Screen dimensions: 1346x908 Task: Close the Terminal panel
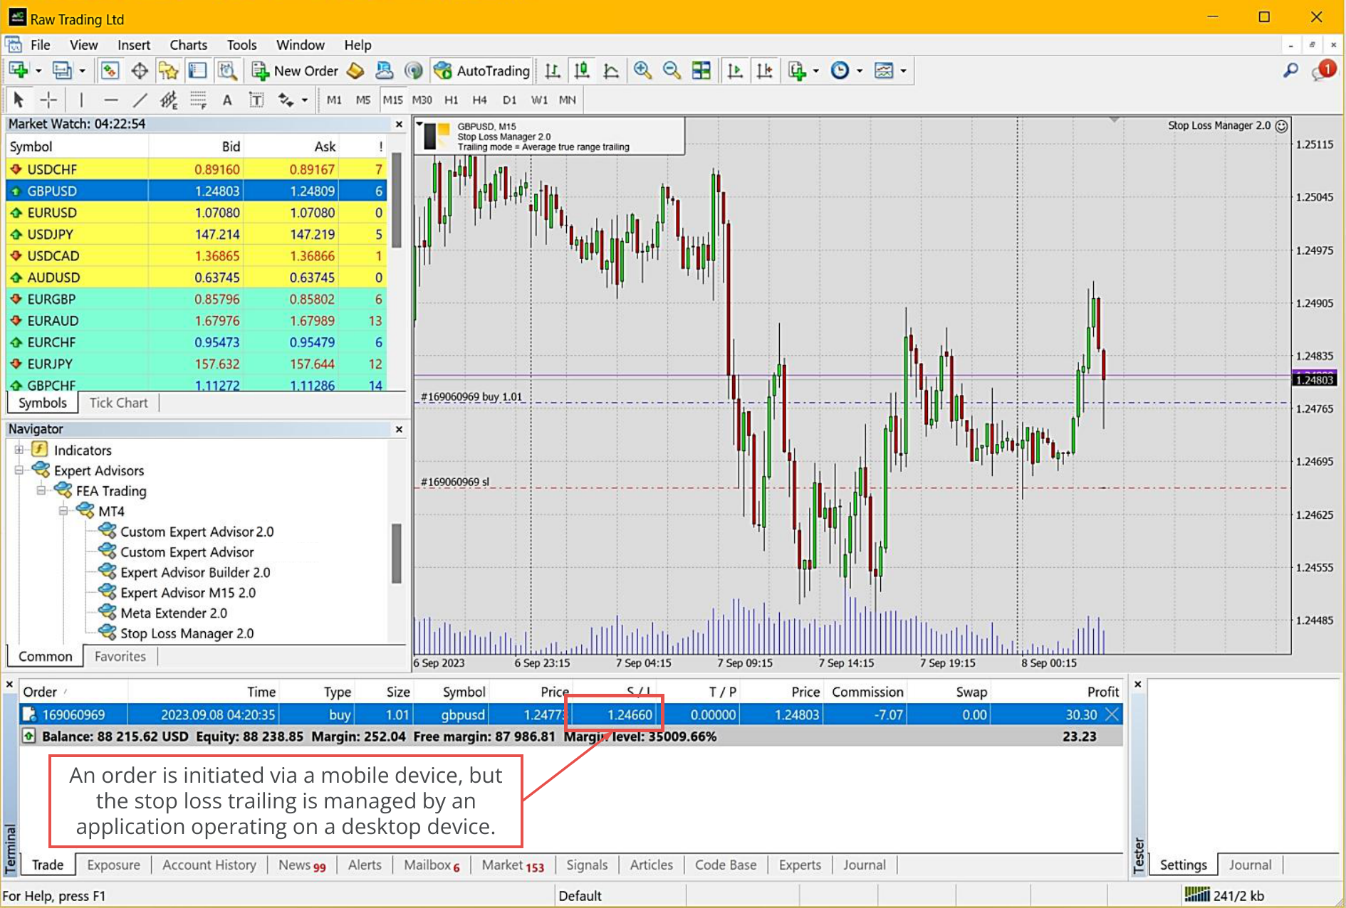(9, 685)
